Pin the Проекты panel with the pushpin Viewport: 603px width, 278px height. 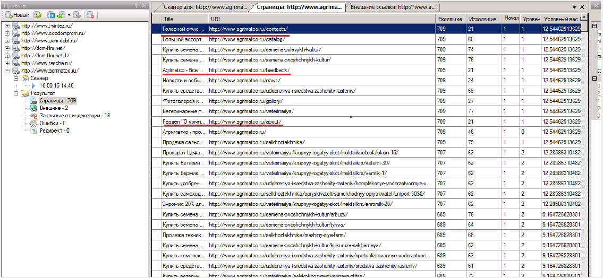click(x=137, y=5)
